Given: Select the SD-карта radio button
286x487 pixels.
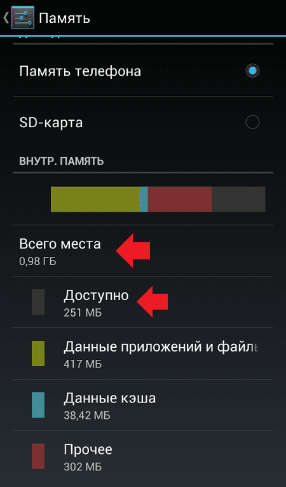Looking at the screenshot, I should click(x=252, y=122).
